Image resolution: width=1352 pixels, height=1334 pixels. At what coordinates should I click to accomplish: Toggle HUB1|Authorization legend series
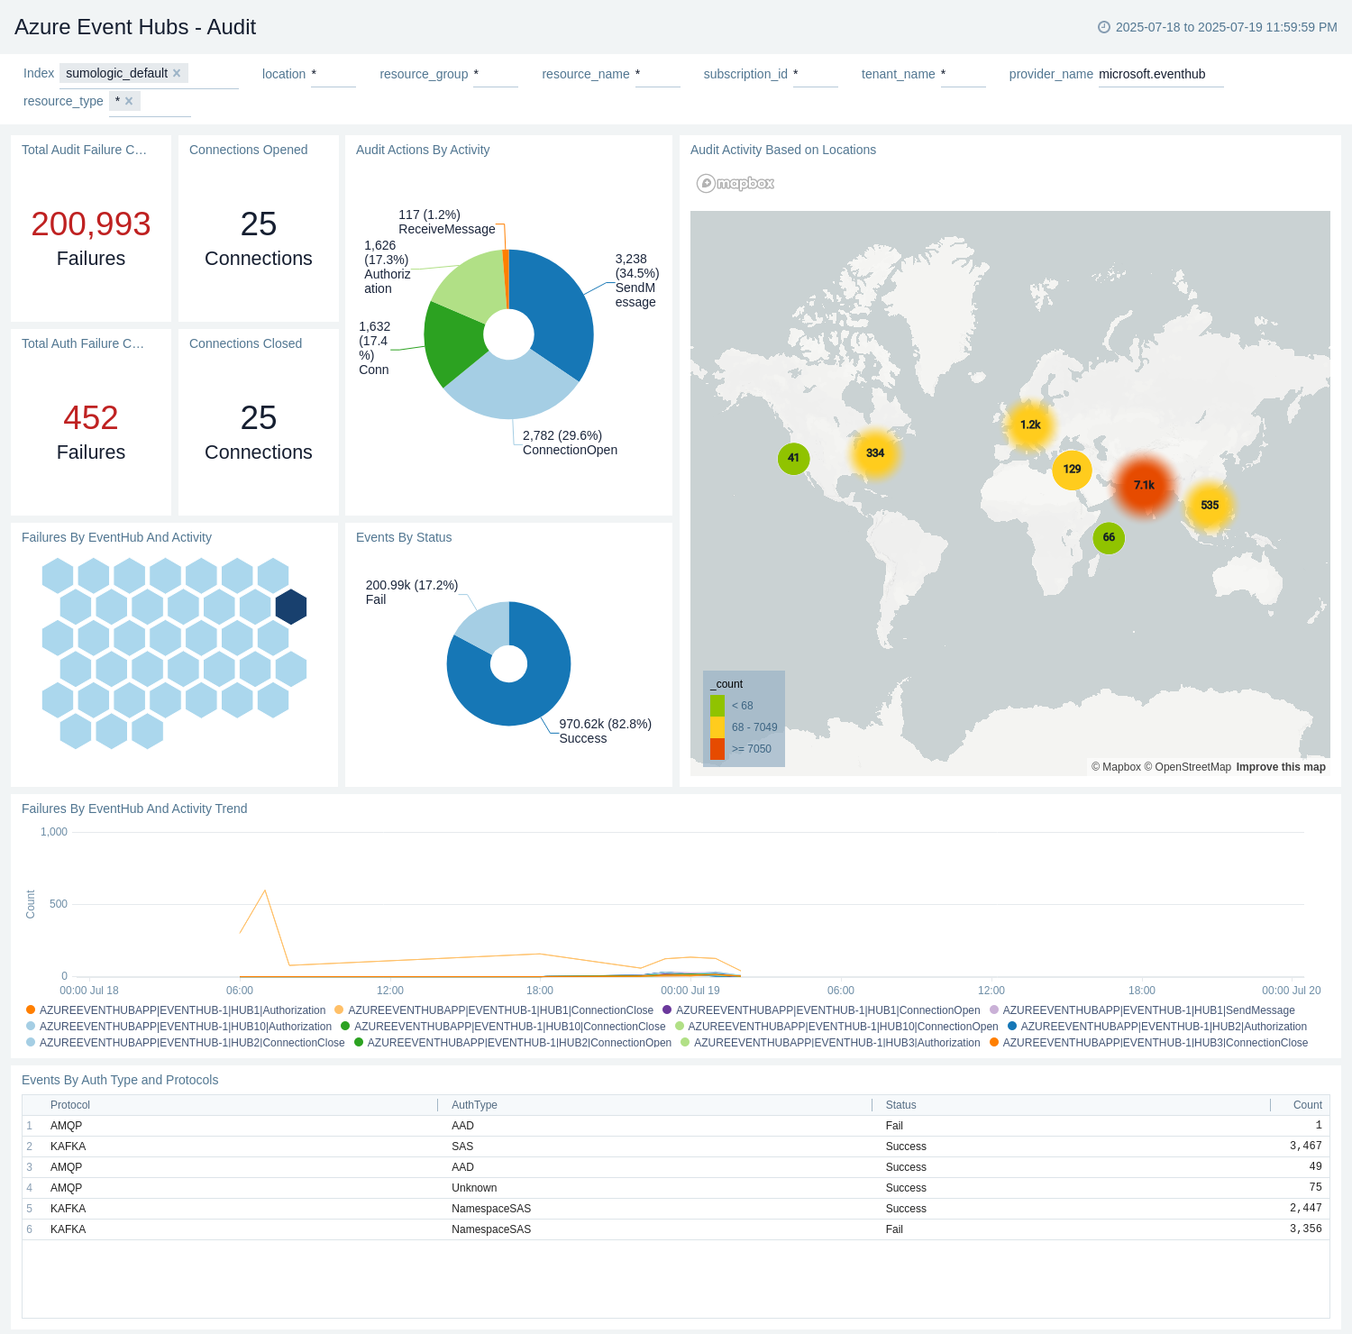pyautogui.click(x=176, y=1010)
